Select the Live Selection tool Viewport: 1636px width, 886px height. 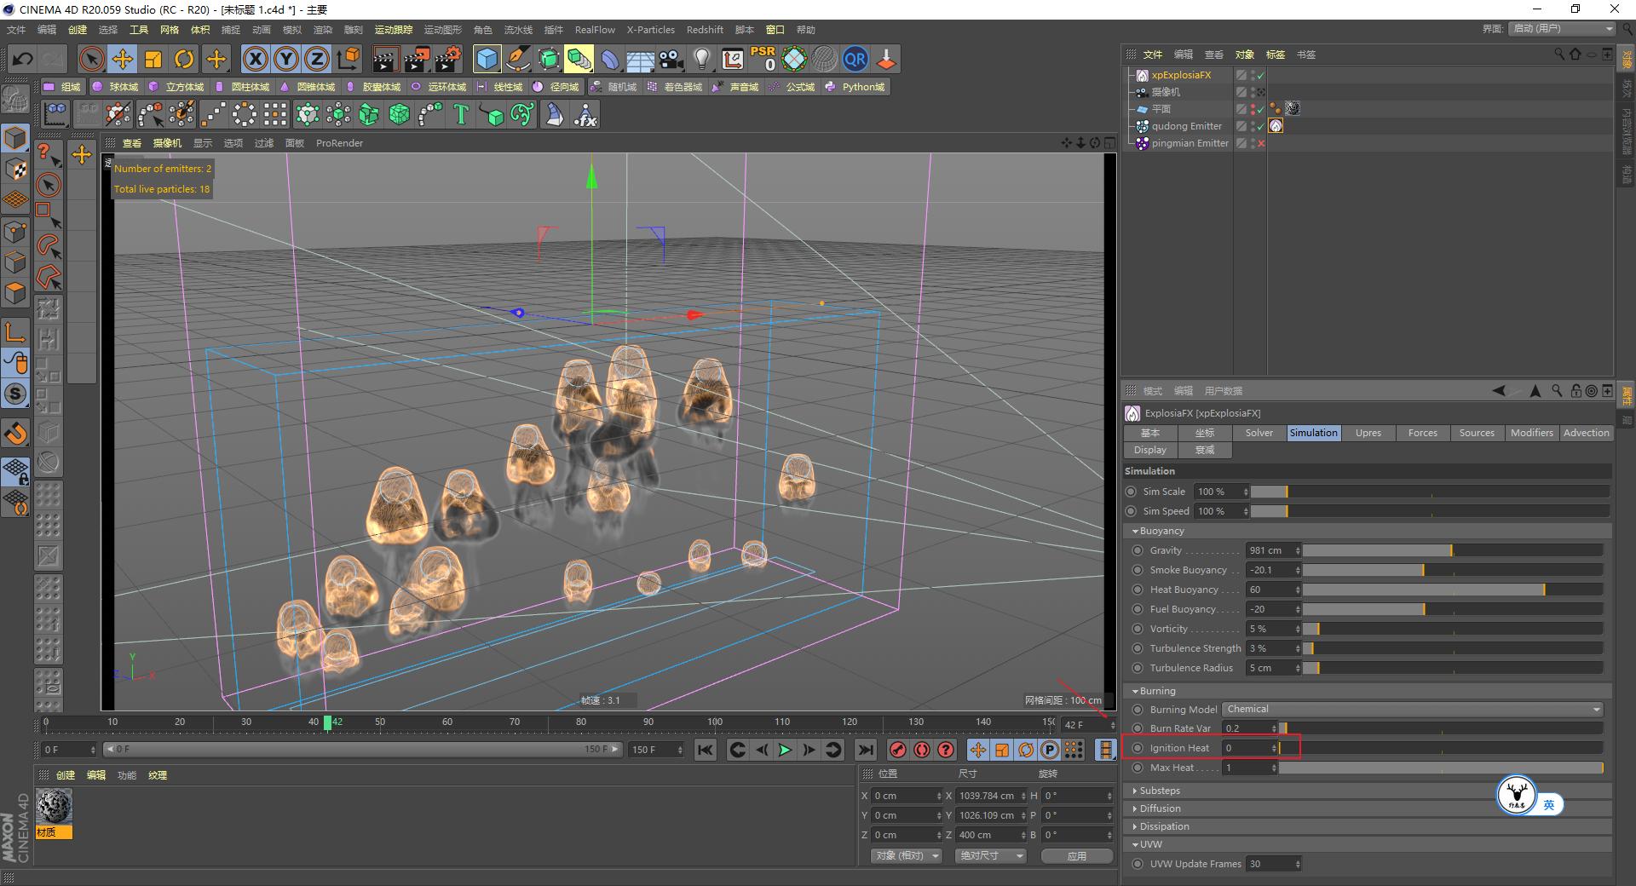click(x=90, y=59)
